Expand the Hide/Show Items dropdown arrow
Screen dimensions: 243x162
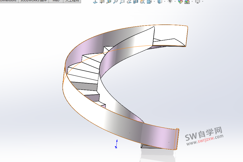pos(175,2)
